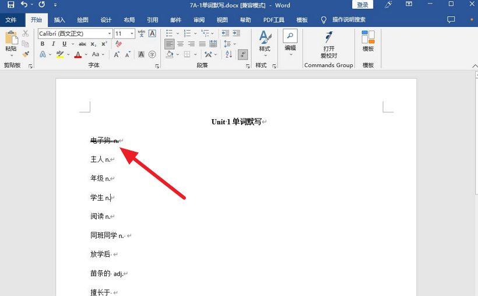The height and width of the screenshot is (296, 478).
Task: Apply red font color
Action: click(x=78, y=54)
